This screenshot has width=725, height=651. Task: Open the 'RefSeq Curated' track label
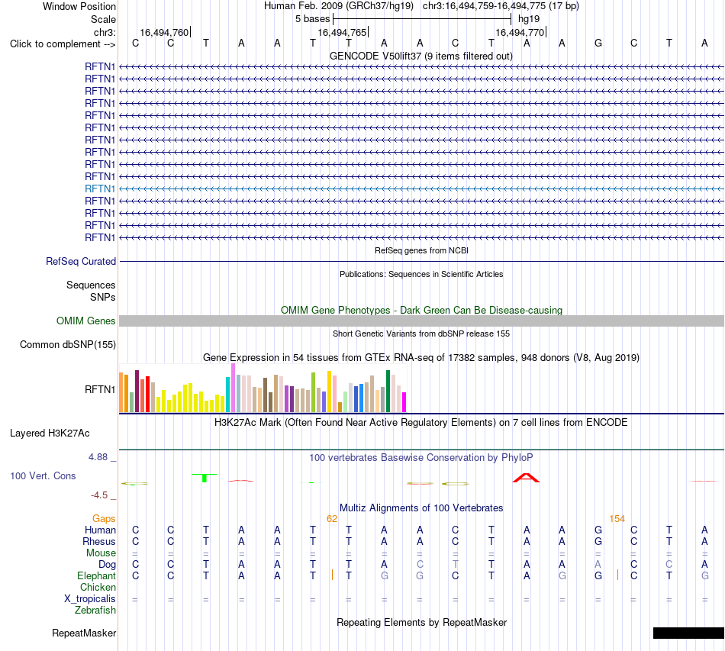pyautogui.click(x=81, y=261)
